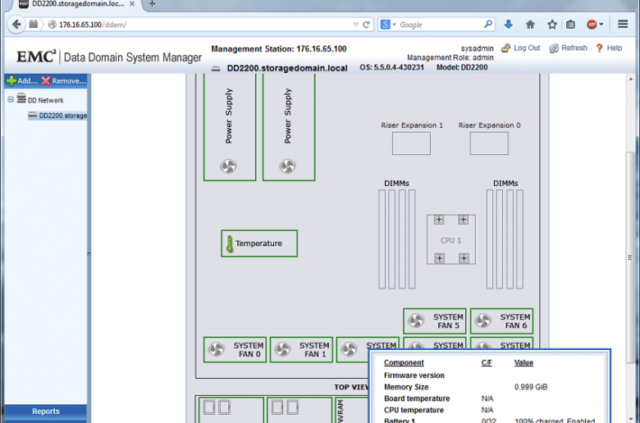Go back with the browser back arrow

(x=16, y=25)
